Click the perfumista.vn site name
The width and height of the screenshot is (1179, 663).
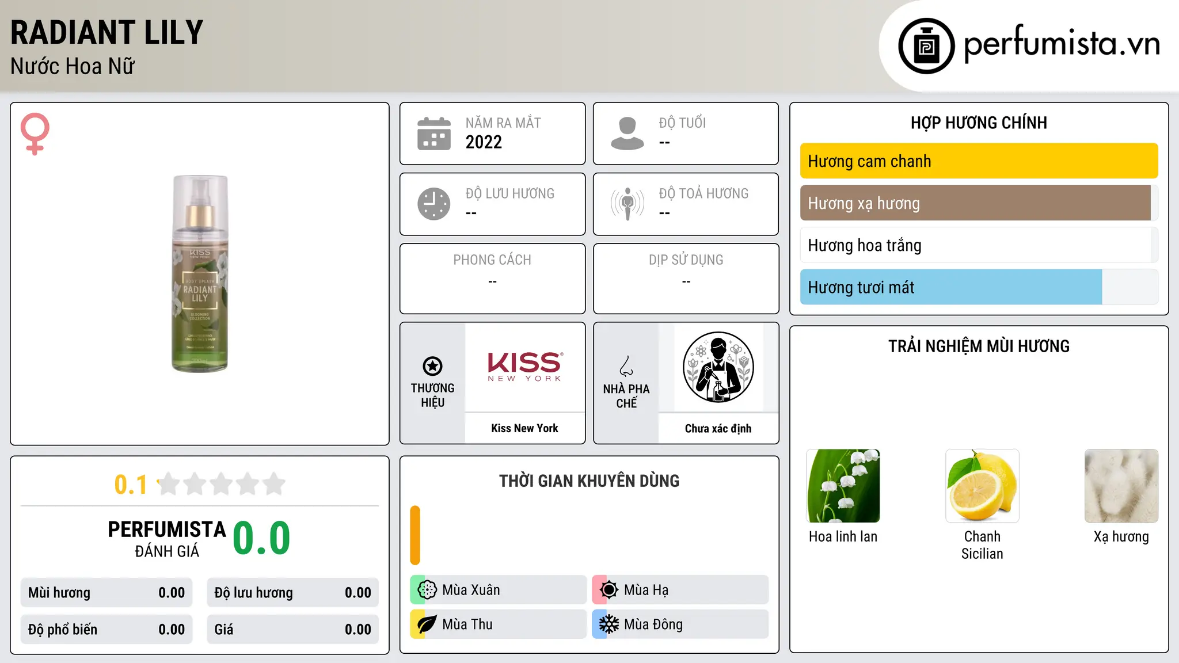click(1062, 44)
